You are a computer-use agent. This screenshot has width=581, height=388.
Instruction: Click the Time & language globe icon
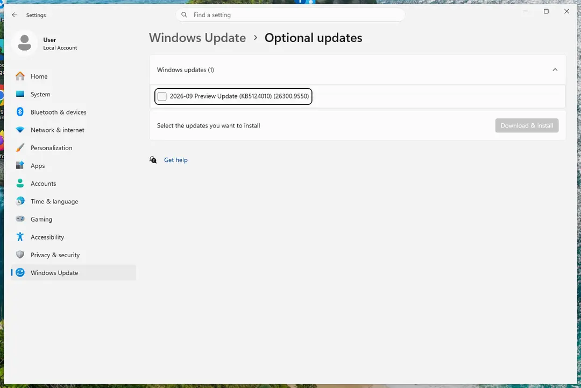pos(20,201)
